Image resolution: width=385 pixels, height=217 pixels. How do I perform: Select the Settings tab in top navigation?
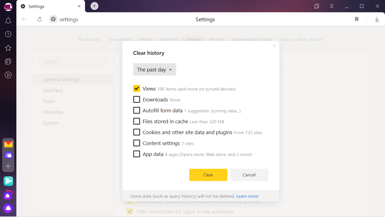[194, 40]
